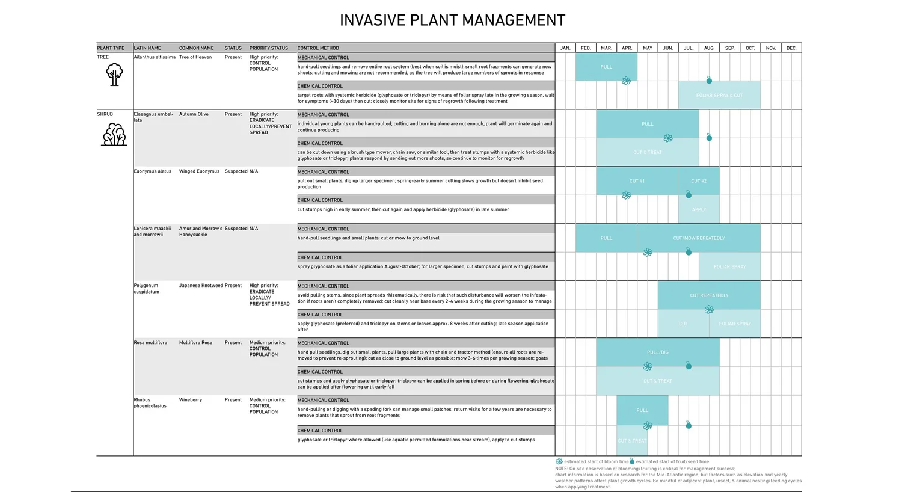Image resolution: width=902 pixels, height=492 pixels.
Task: Click the Tree of Heaven PULL bar
Action: click(606, 67)
